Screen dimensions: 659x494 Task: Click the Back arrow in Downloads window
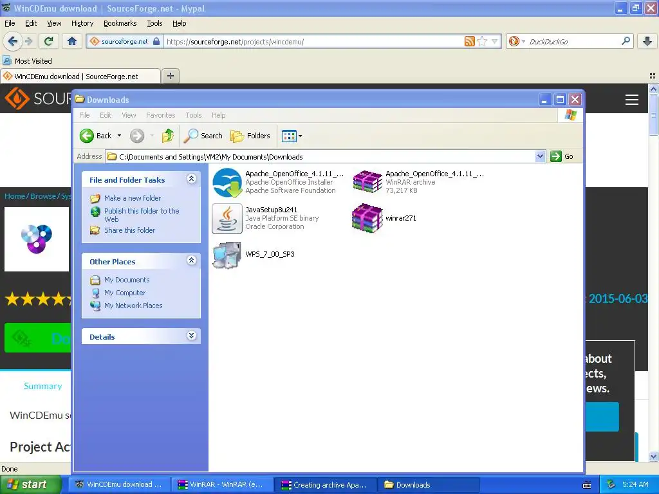tap(87, 136)
